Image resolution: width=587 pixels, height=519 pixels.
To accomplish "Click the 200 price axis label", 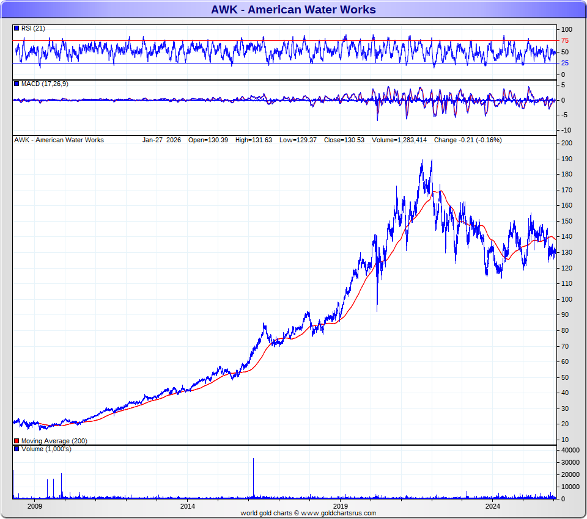I will [x=567, y=143].
